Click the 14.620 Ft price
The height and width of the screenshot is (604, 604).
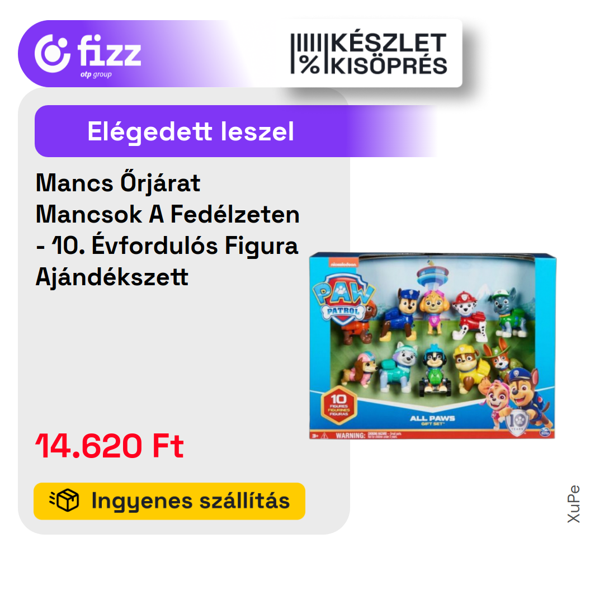[x=110, y=446]
